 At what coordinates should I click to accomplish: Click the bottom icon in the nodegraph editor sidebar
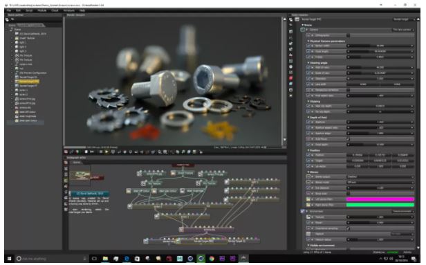(66, 210)
